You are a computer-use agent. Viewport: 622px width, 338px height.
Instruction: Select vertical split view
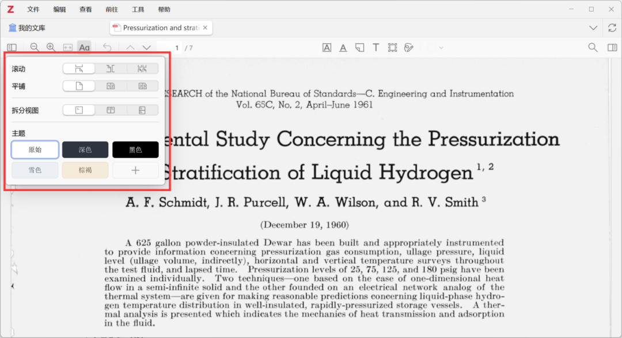point(111,111)
